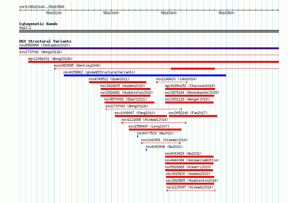Screen dimensions: 288x203
Task: Click the 58163200 ruler position
Action: tap(54, 13)
